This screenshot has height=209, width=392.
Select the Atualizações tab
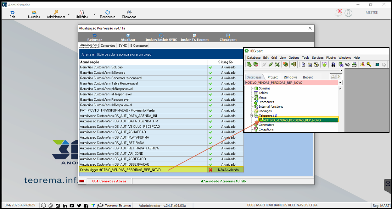89,45
